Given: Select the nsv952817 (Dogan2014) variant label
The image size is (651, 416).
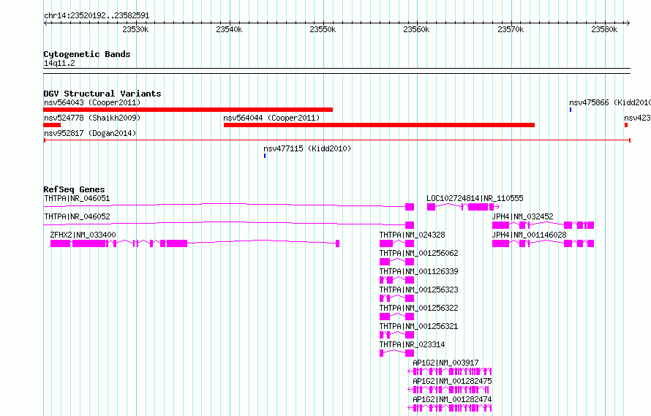Looking at the screenshot, I should [x=90, y=133].
